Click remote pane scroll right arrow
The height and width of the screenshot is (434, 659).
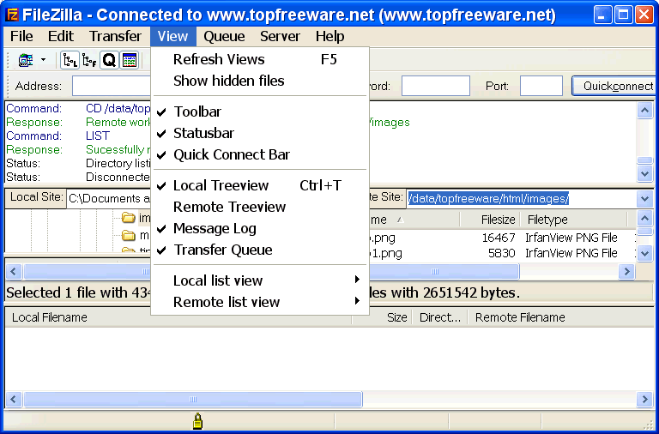point(626,271)
